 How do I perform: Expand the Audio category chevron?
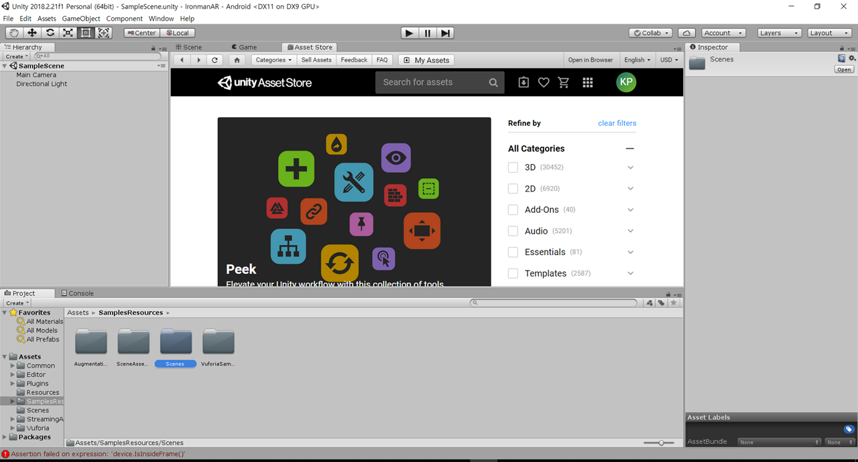630,231
